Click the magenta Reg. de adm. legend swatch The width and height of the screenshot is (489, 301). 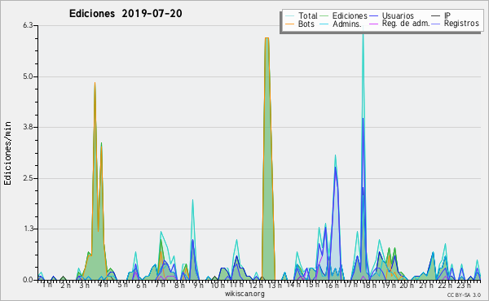tap(373, 24)
